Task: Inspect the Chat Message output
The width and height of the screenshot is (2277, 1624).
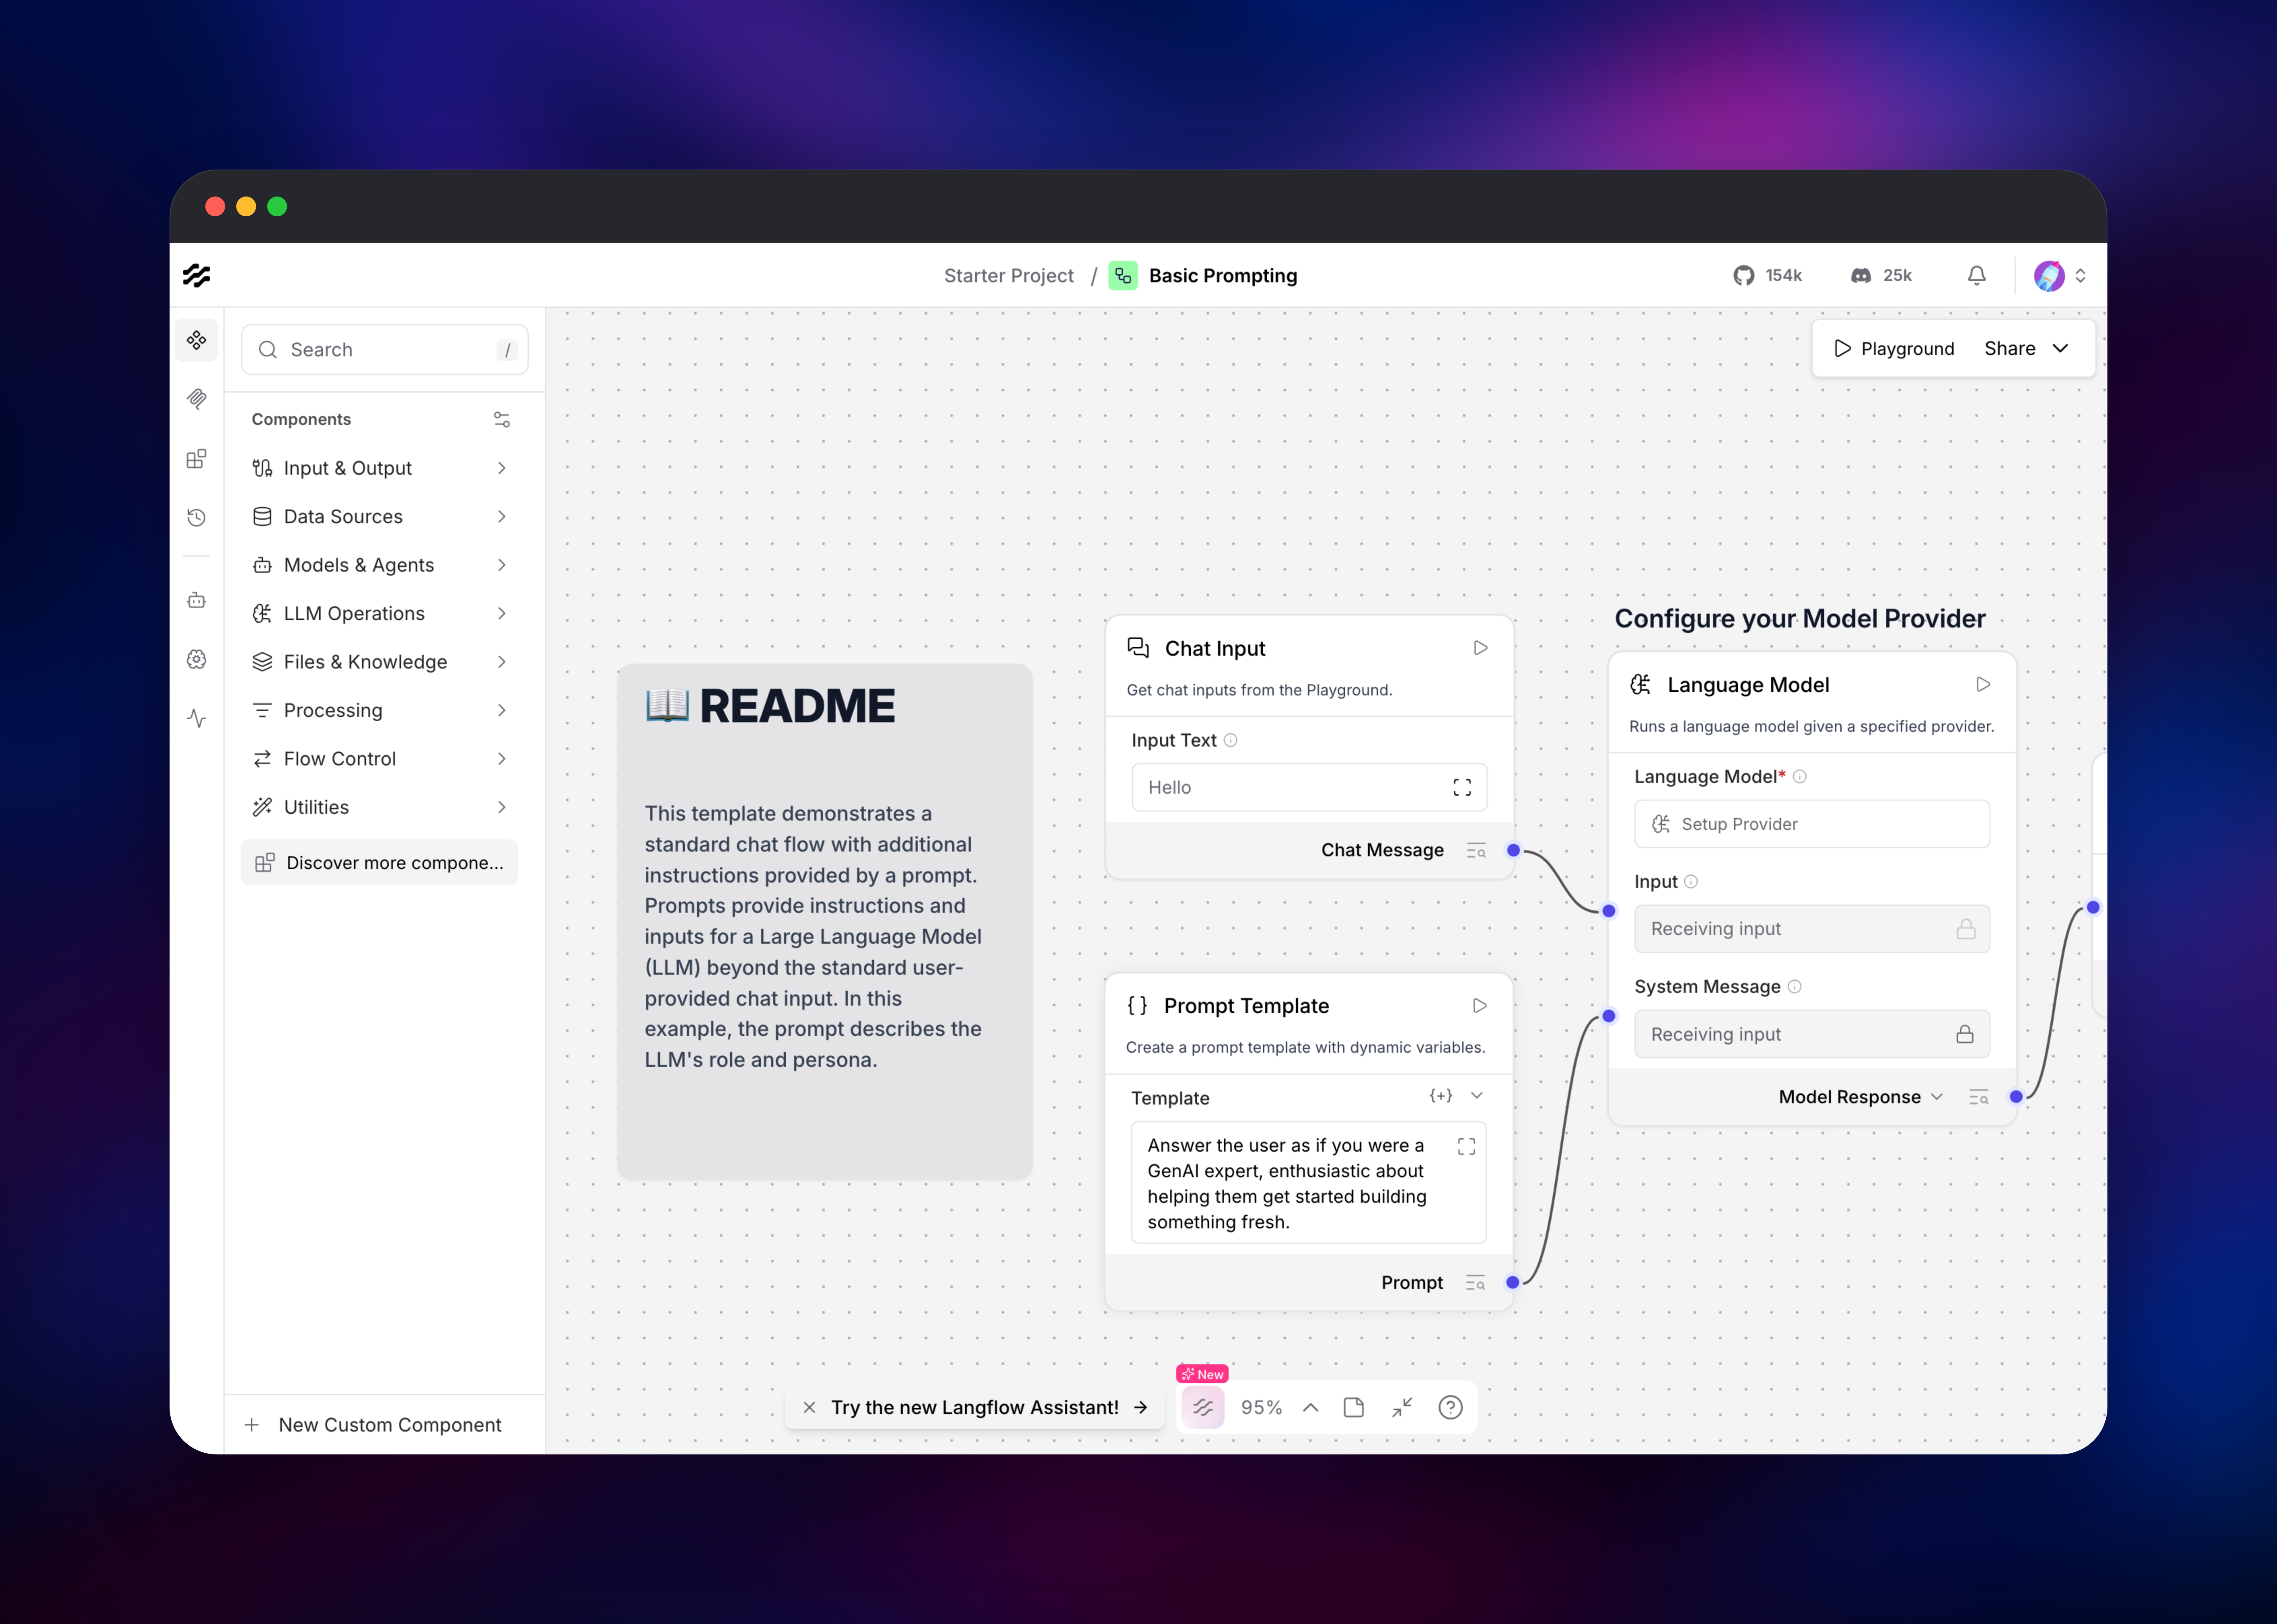Action: (1476, 850)
